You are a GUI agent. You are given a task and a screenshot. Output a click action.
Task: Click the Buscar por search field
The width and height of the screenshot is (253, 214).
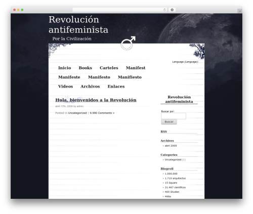[174, 116]
